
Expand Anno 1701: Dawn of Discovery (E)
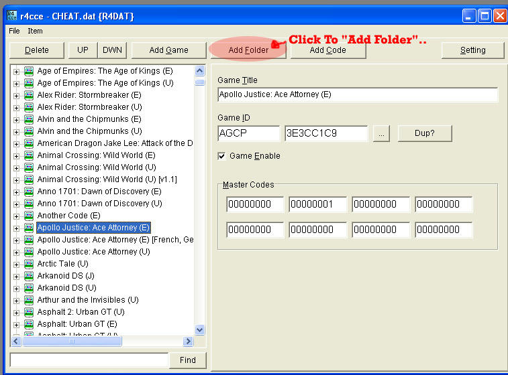tap(16, 192)
